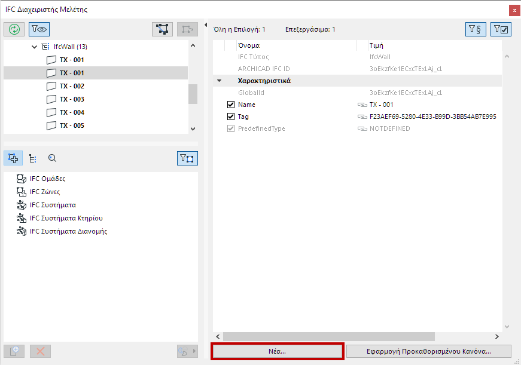This screenshot has width=521, height=365.
Task: Select IFC Συστήματα Κτηρίου item
Action: click(x=66, y=218)
